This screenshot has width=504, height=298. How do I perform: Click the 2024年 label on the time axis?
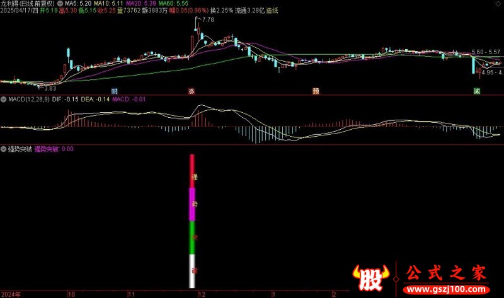pos(11,294)
